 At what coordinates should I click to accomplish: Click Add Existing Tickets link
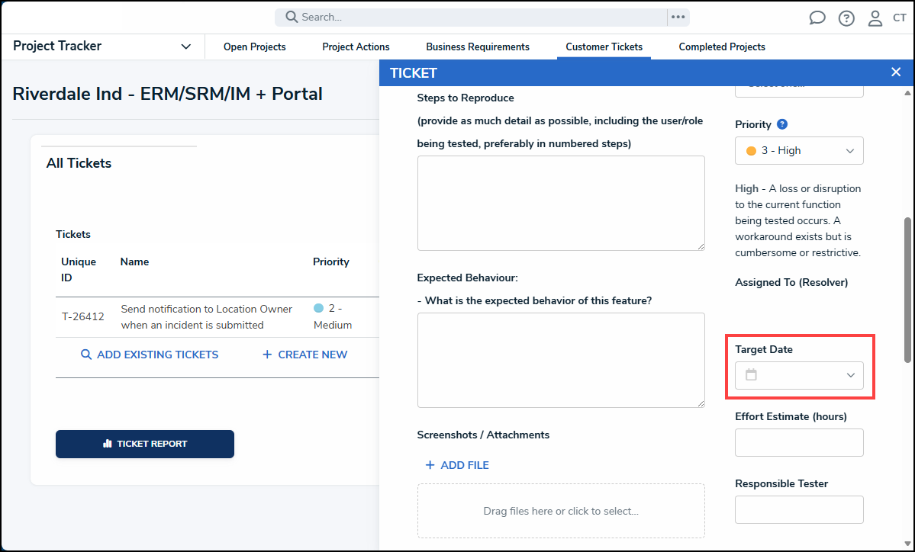[x=150, y=355]
